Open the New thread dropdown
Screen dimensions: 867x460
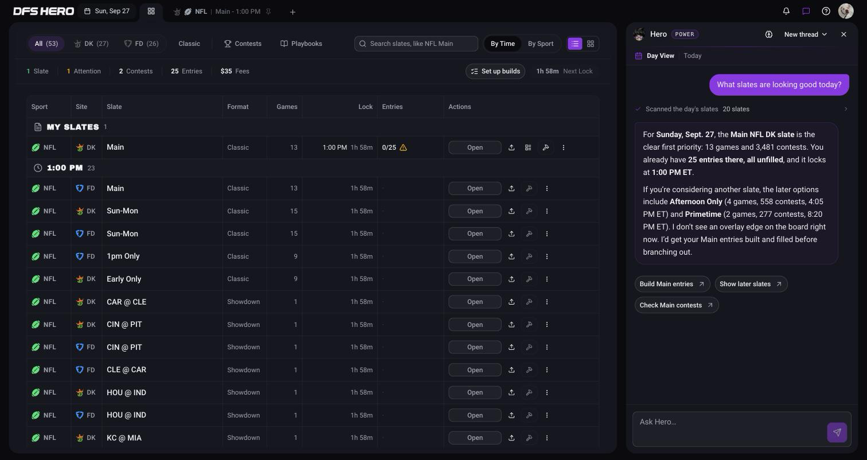(x=806, y=34)
